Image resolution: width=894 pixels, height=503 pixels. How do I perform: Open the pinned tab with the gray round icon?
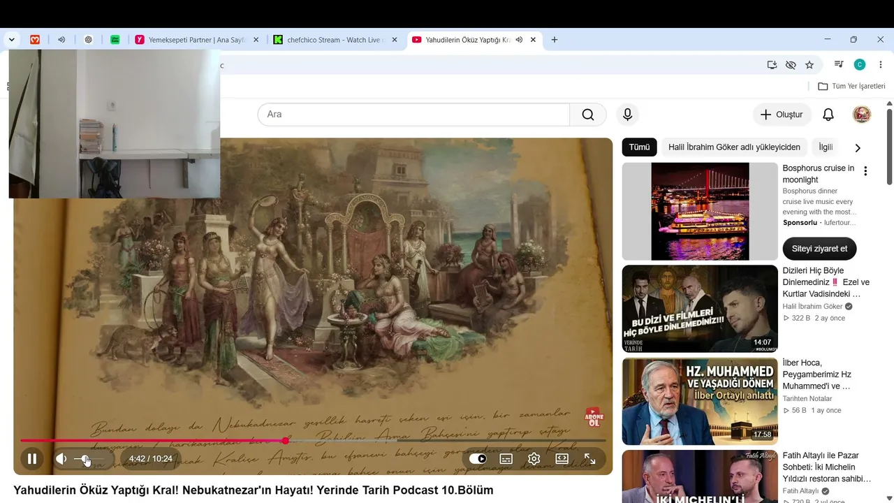[88, 40]
